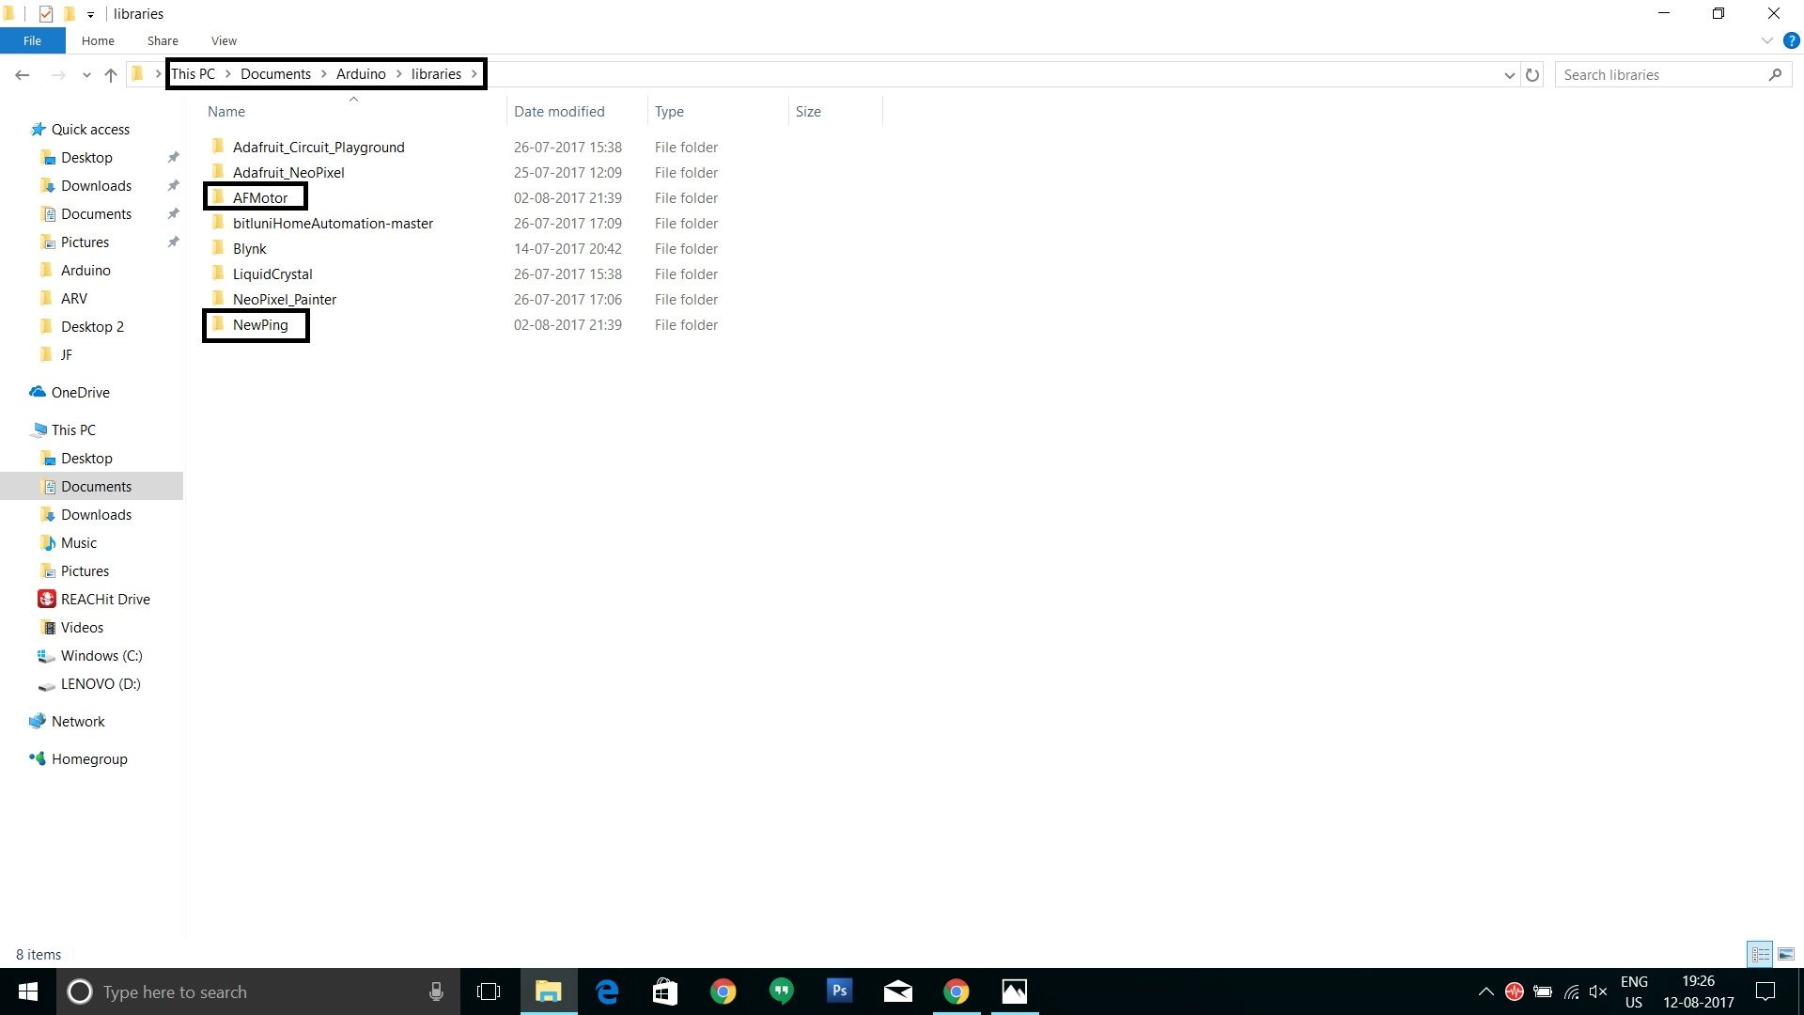Refresh the libraries folder view

[1532, 75]
